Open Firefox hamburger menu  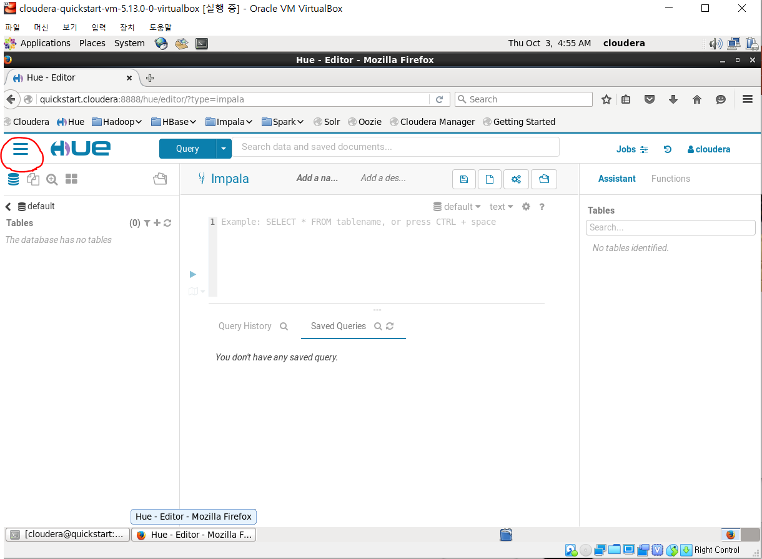(748, 99)
